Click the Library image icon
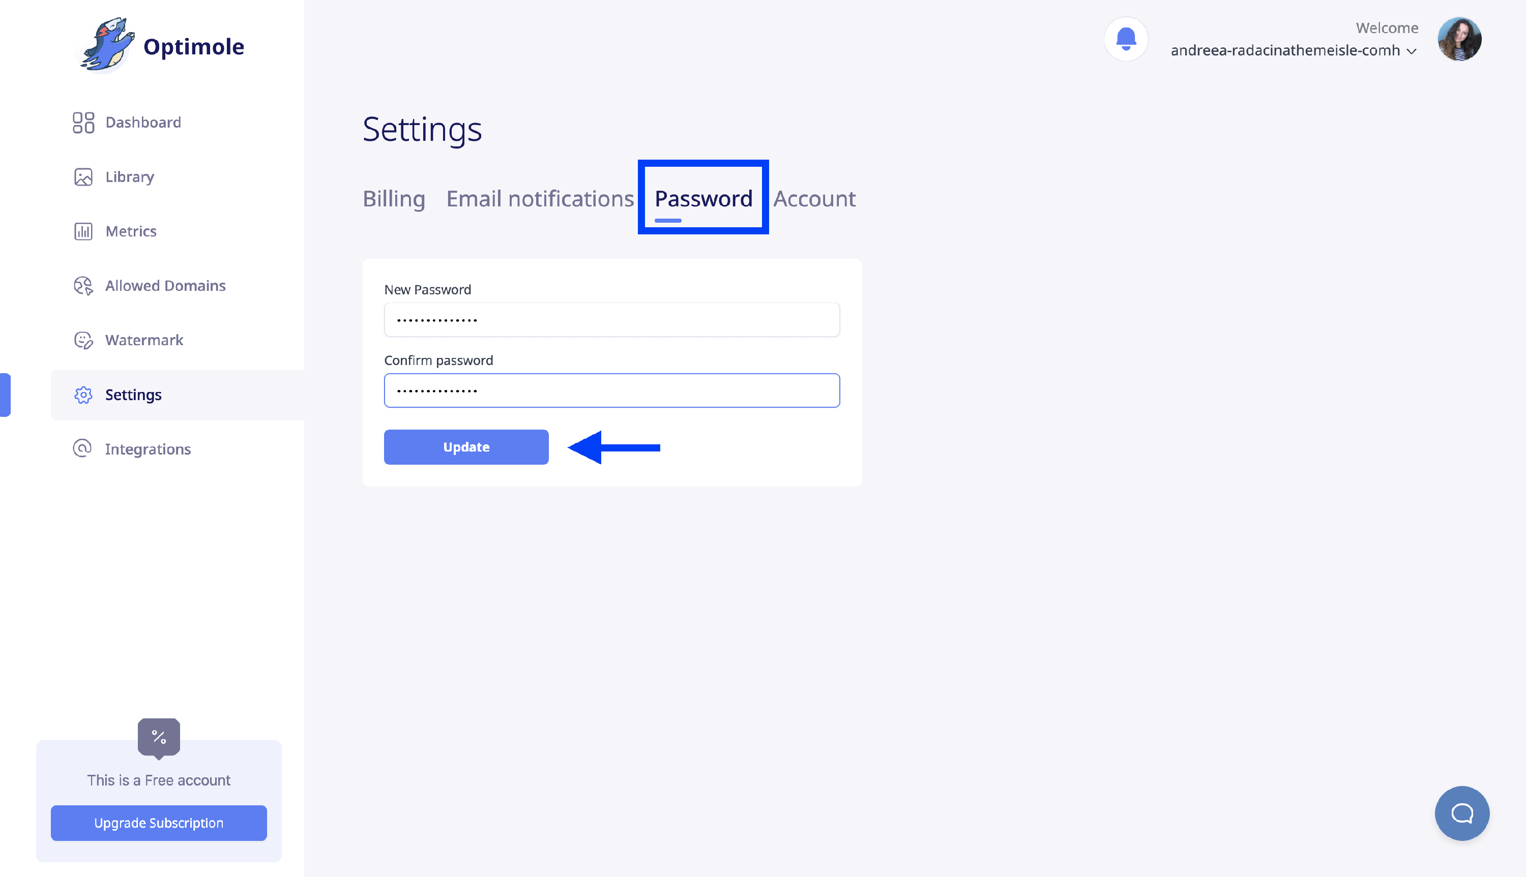This screenshot has width=1526, height=877. click(x=83, y=177)
